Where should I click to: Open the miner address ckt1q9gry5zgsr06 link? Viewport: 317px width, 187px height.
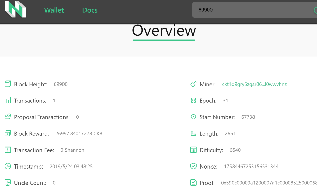[254, 84]
